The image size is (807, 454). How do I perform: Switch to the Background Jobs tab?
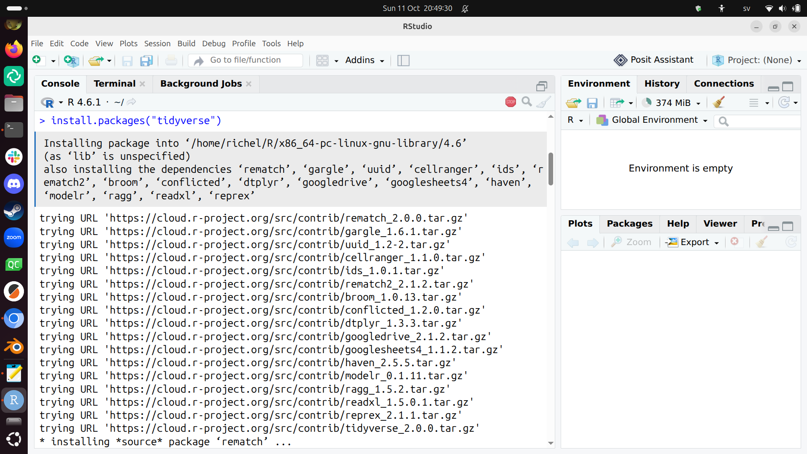tap(201, 84)
